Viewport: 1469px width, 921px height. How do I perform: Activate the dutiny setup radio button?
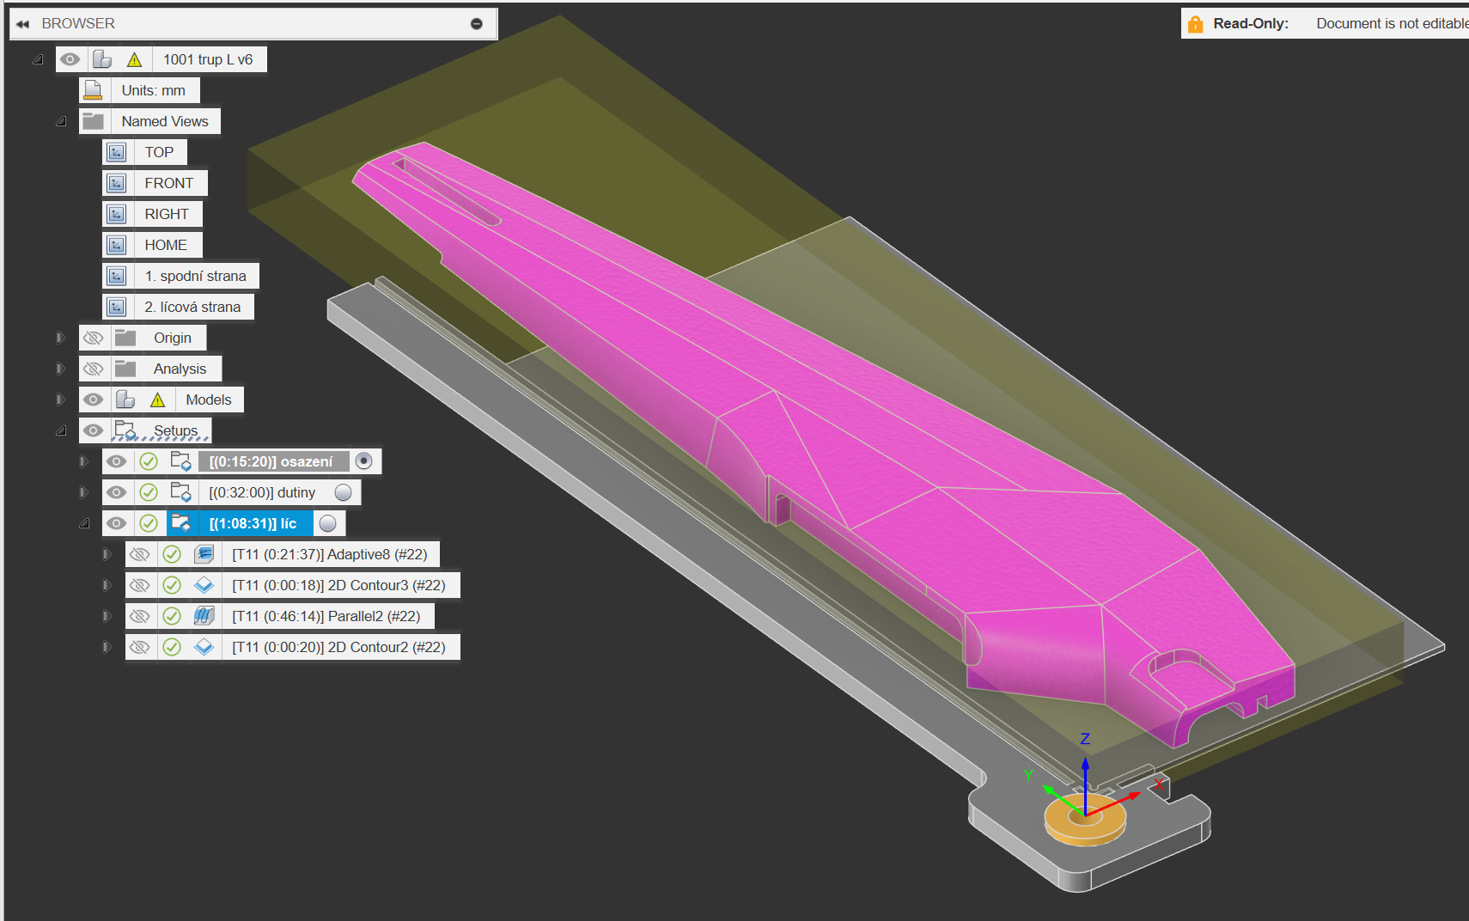(x=343, y=492)
